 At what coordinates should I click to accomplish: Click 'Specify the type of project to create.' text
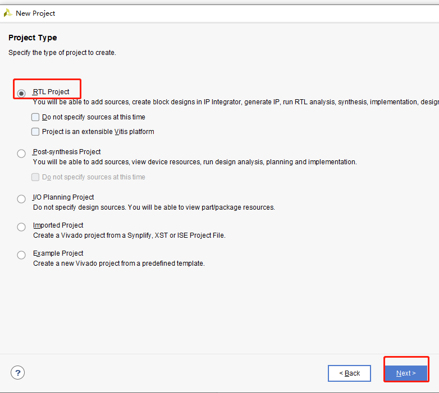62,53
